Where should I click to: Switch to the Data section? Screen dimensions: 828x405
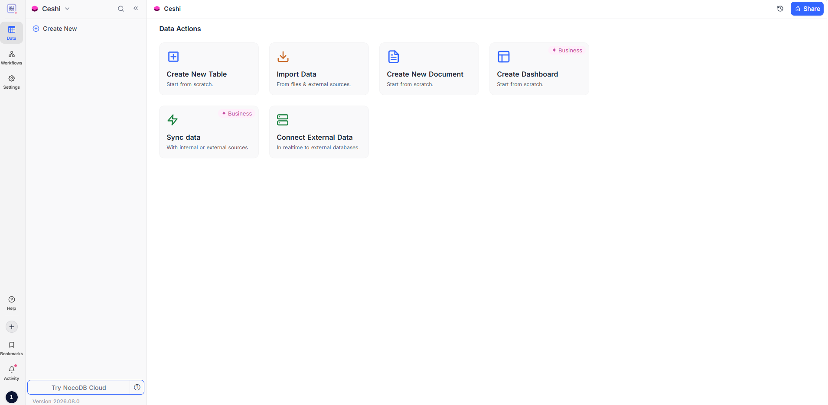coord(12,33)
